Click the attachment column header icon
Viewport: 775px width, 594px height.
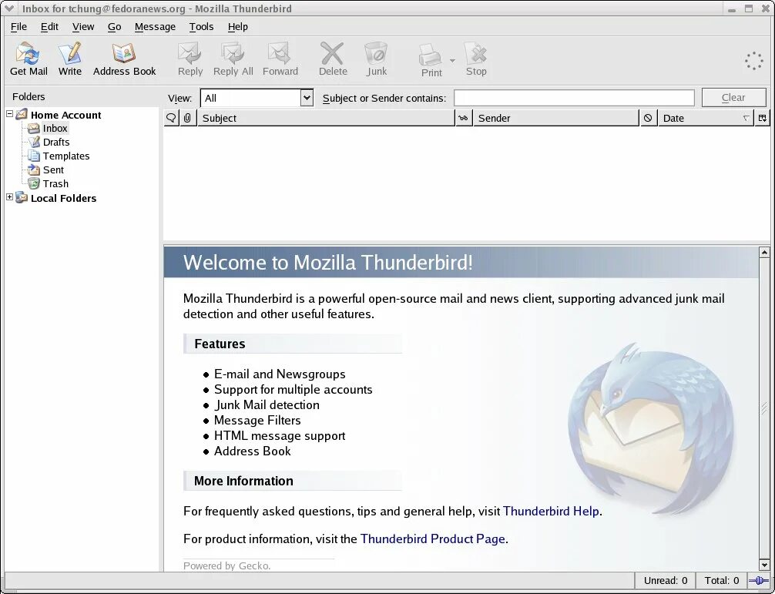[187, 118]
